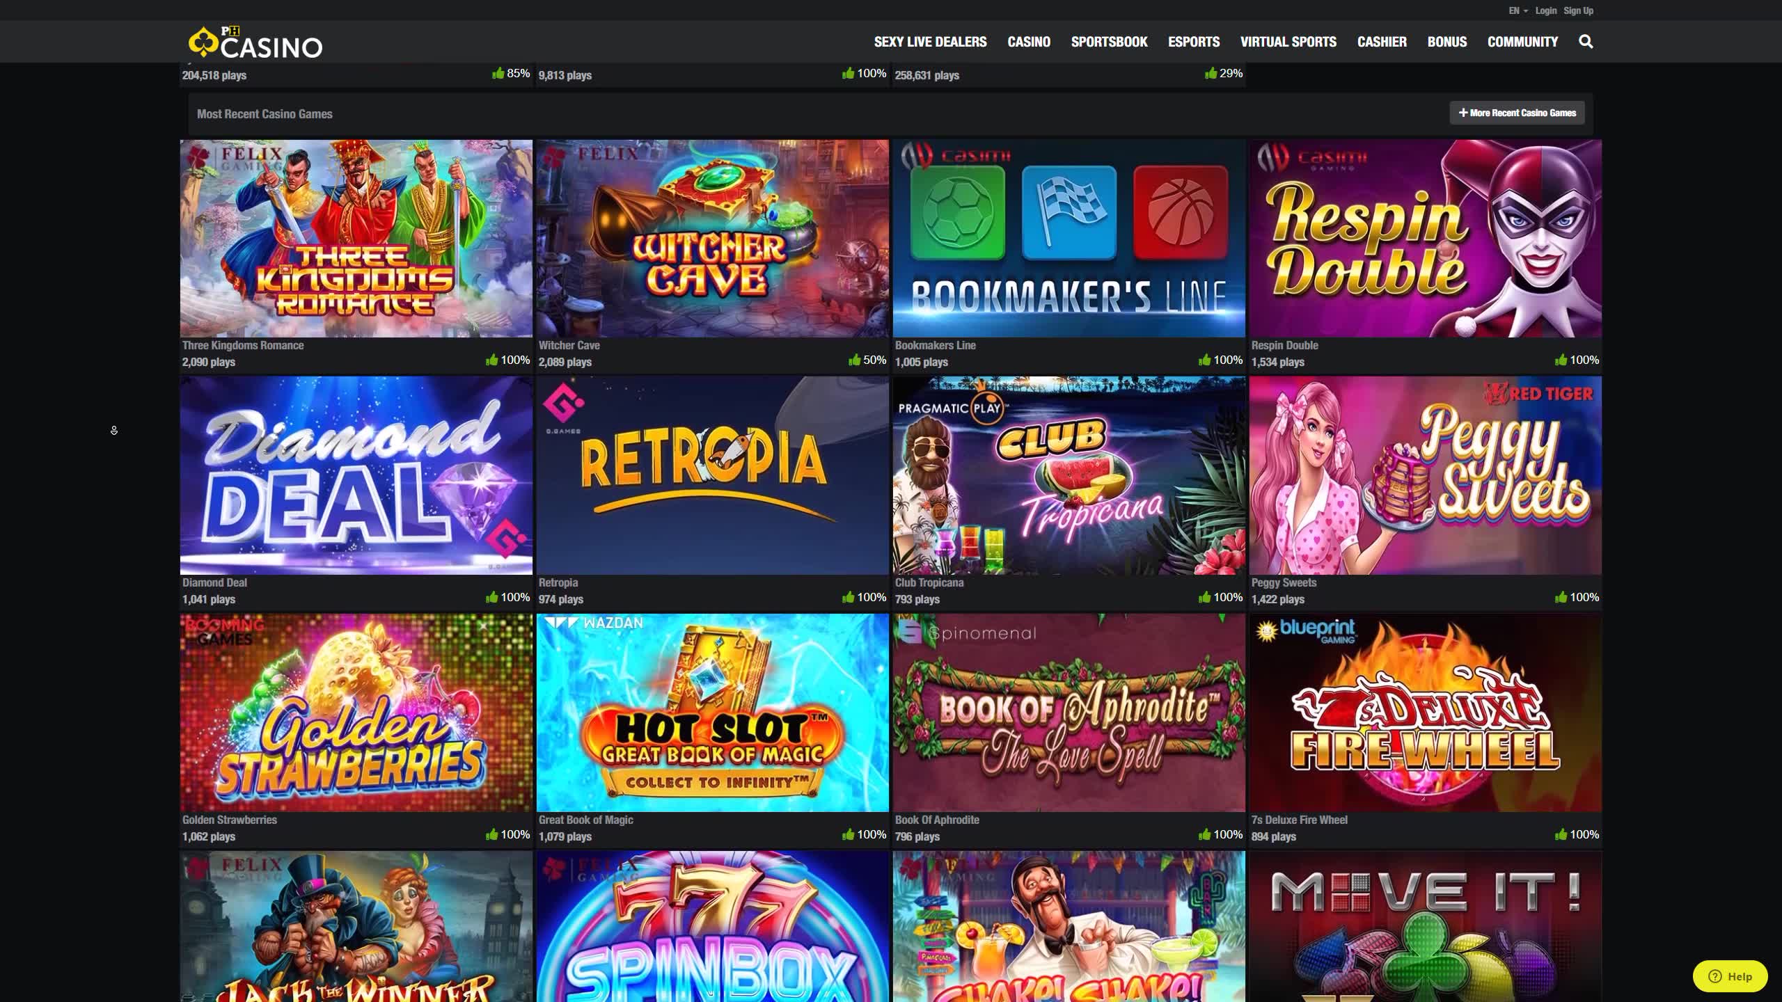This screenshot has height=1002, width=1782.
Task: Click thumbs-up icon for Diamond Deal
Action: pos(492,597)
